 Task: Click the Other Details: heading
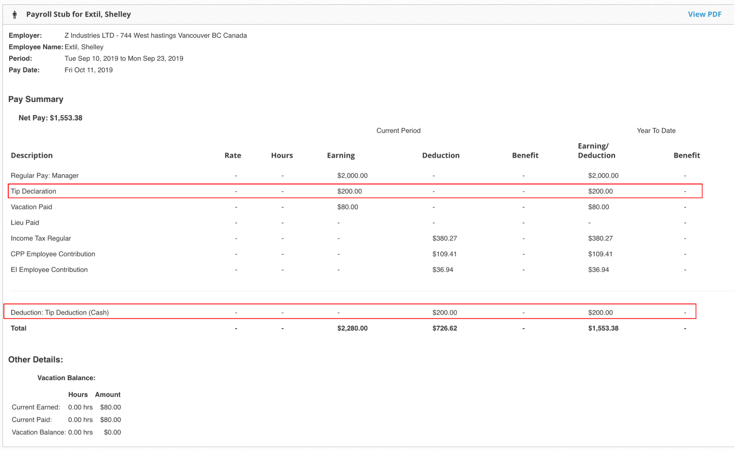click(35, 360)
